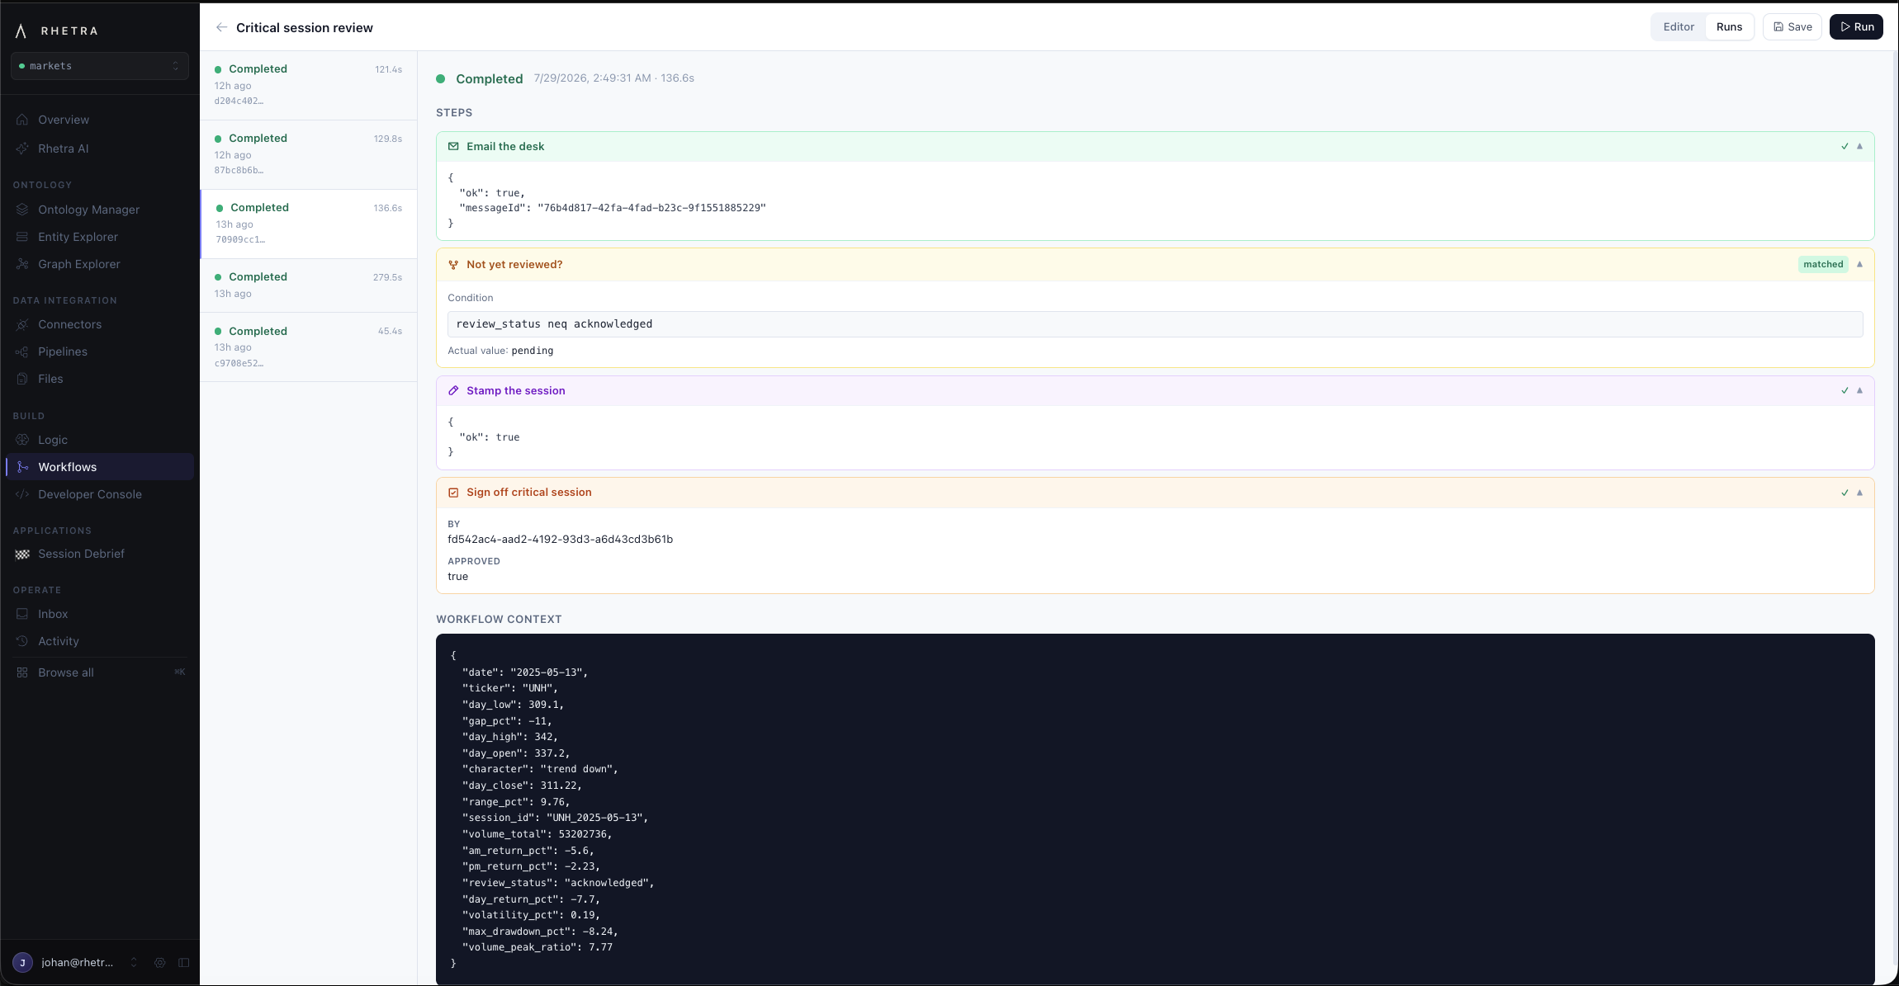
Task: Click the green Completed status dot in run header
Action: 441,79
